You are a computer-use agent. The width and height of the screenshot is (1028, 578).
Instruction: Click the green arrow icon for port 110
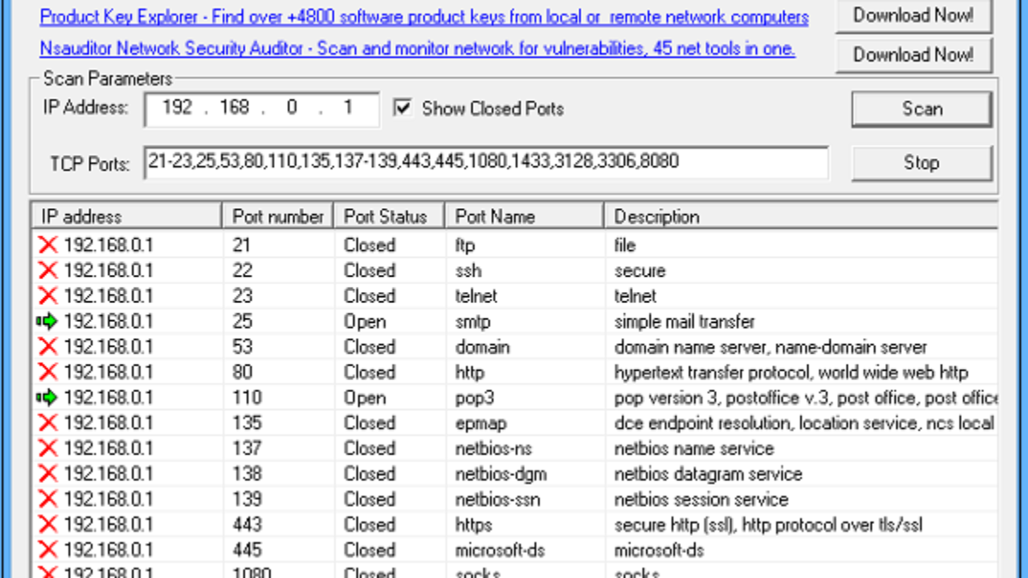47,398
